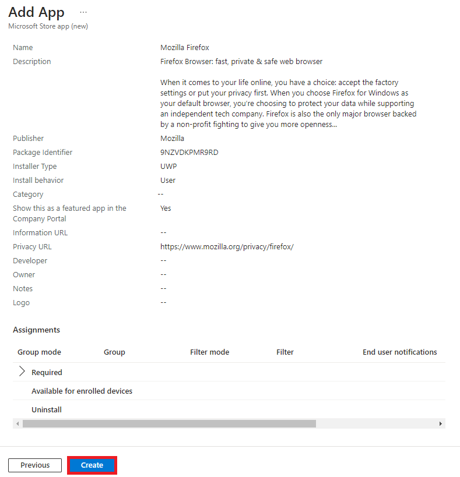Click the Privacy URL mozilla.org address
This screenshot has height=477, width=460.
[227, 247]
